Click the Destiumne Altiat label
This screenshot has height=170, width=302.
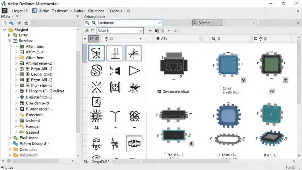point(176,92)
